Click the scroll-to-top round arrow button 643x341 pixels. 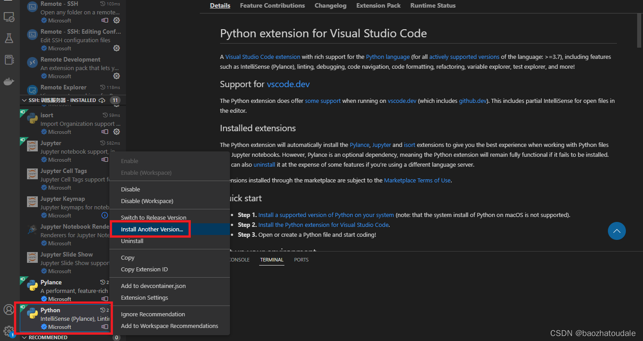pyautogui.click(x=616, y=231)
